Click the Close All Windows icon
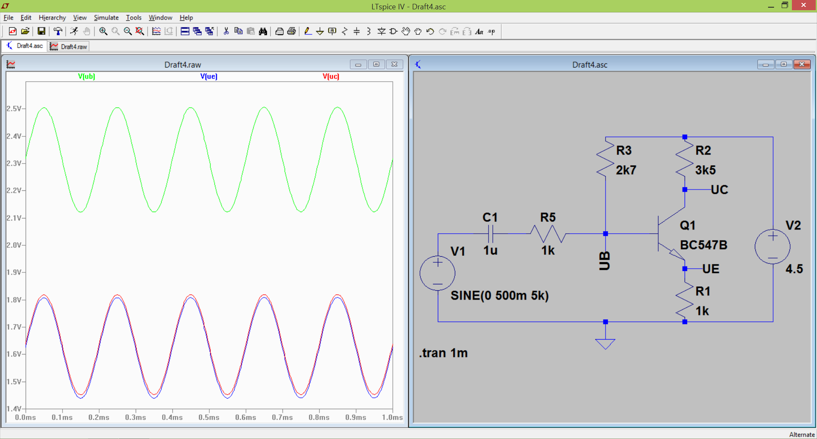Image resolution: width=817 pixels, height=439 pixels. point(209,31)
